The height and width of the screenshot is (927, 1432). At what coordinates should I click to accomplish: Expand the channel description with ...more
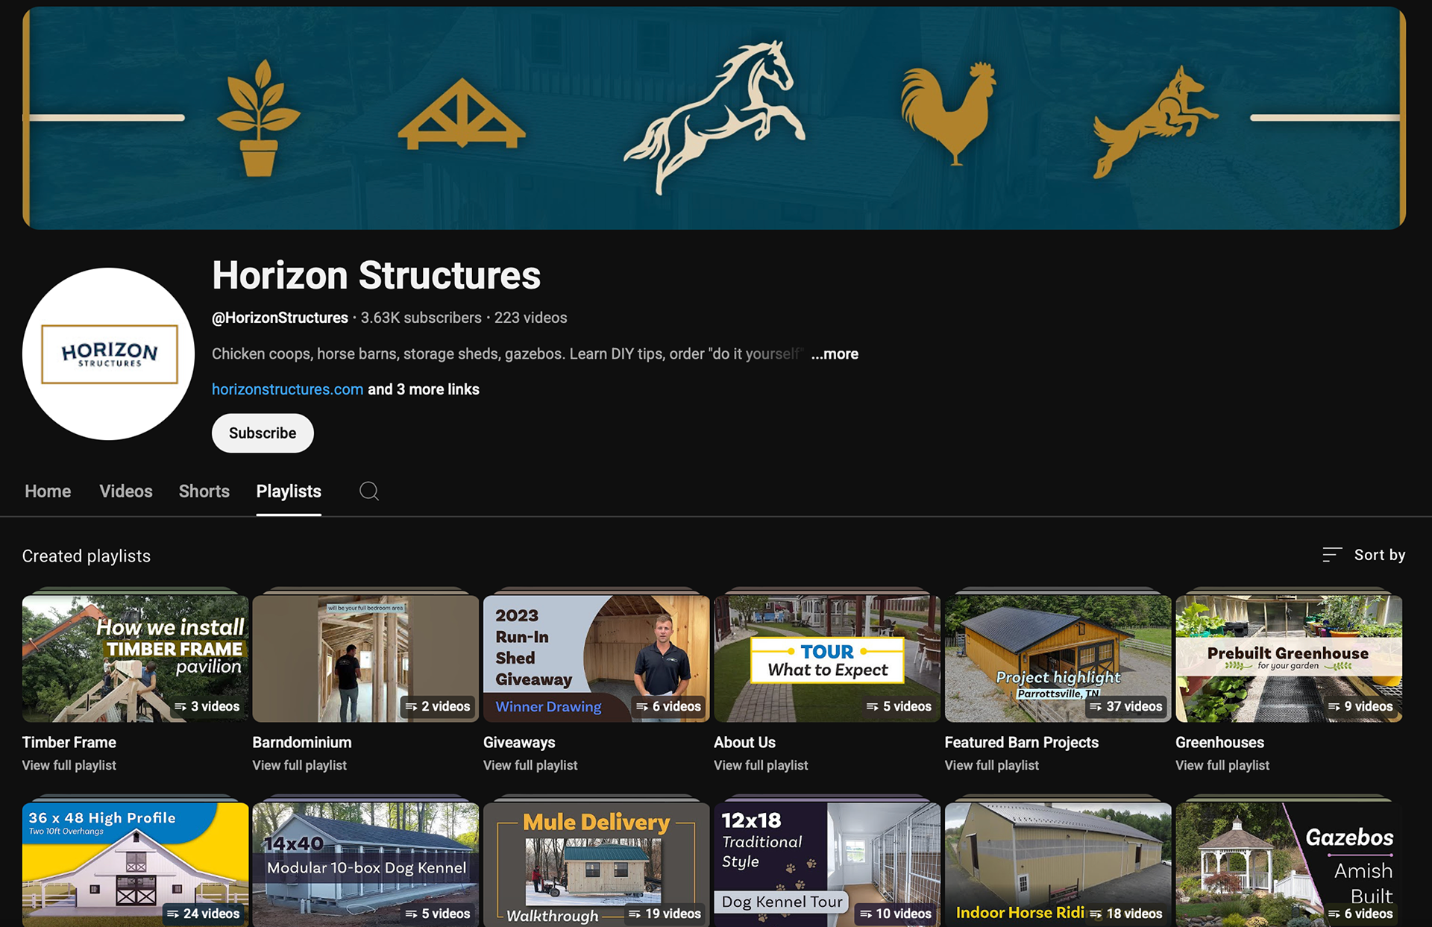(x=835, y=353)
